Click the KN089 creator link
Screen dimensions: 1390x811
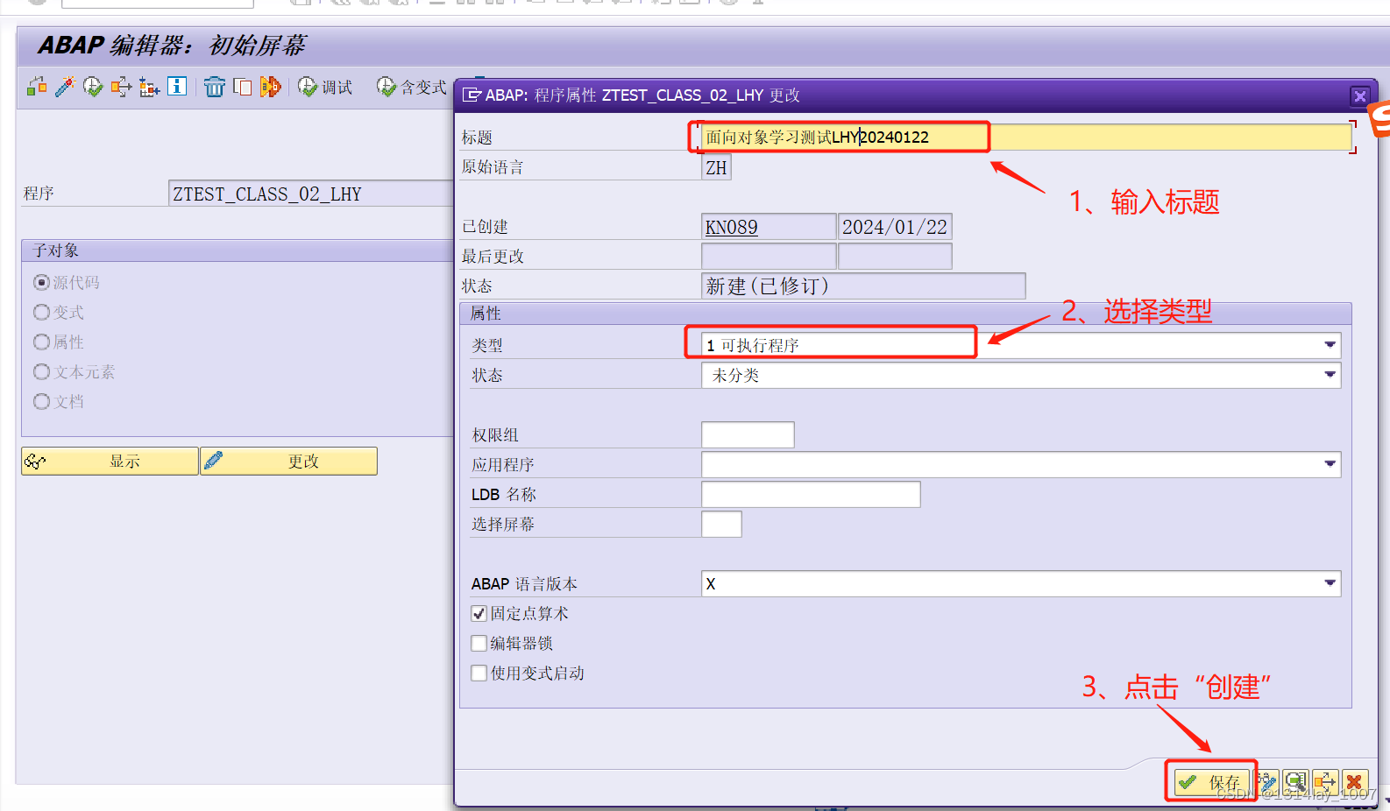pos(732,227)
